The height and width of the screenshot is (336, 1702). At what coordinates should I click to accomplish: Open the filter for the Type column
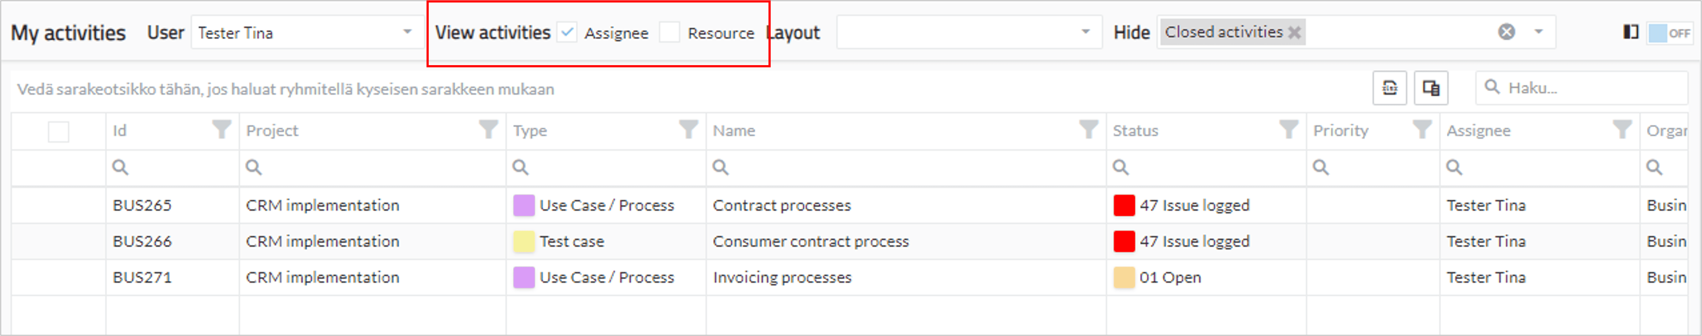[x=688, y=129]
